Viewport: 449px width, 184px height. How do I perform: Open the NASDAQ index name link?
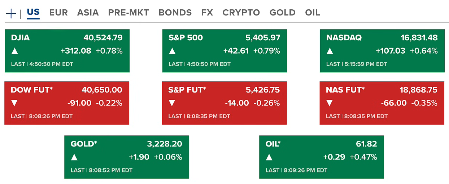pyautogui.click(x=344, y=38)
